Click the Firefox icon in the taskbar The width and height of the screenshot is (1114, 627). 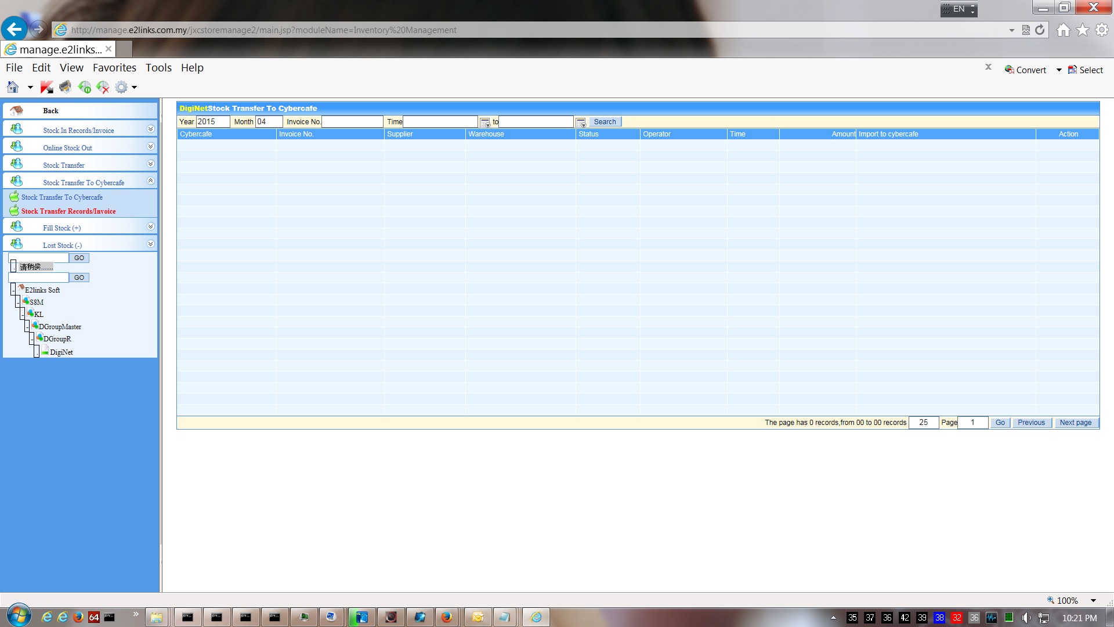pyautogui.click(x=446, y=617)
